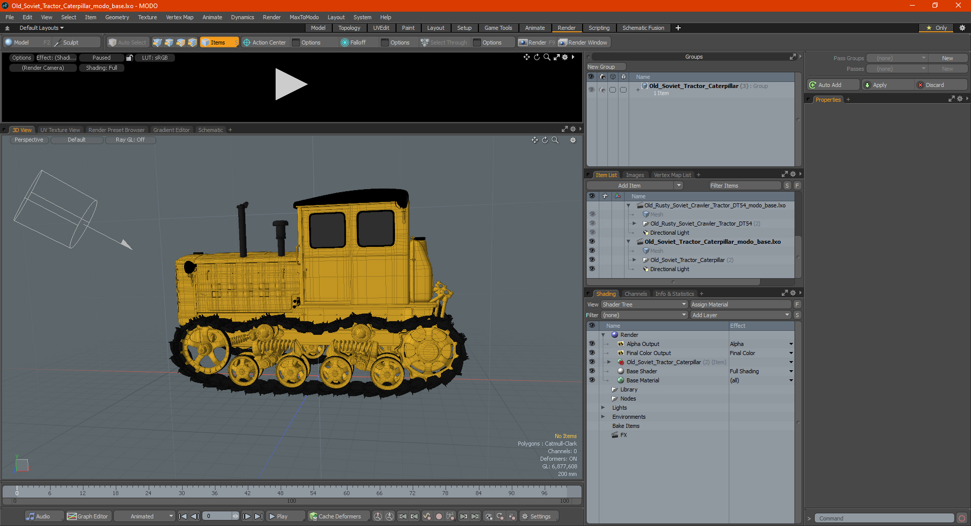
Task: Open layout settings gear near Only
Action: 962,28
